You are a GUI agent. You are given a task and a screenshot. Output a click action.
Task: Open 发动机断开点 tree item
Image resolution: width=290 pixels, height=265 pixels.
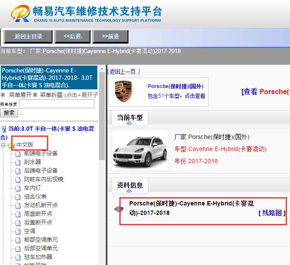pos(41,205)
